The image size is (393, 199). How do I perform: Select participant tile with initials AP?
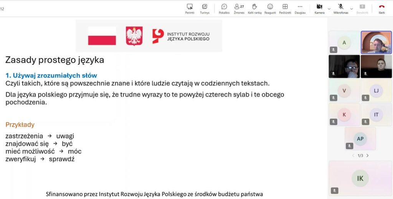[x=360, y=139]
